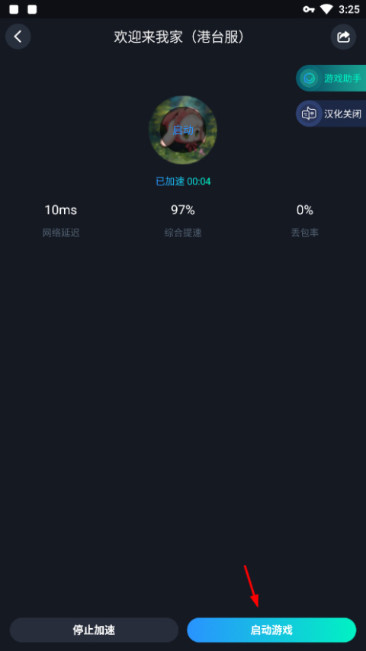Toggle the 汉化关闭 localization switch
This screenshot has height=651, width=366.
click(x=331, y=114)
